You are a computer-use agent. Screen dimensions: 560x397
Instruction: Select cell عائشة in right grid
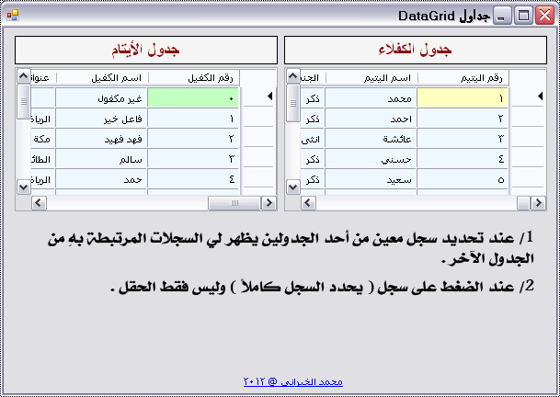(x=371, y=139)
